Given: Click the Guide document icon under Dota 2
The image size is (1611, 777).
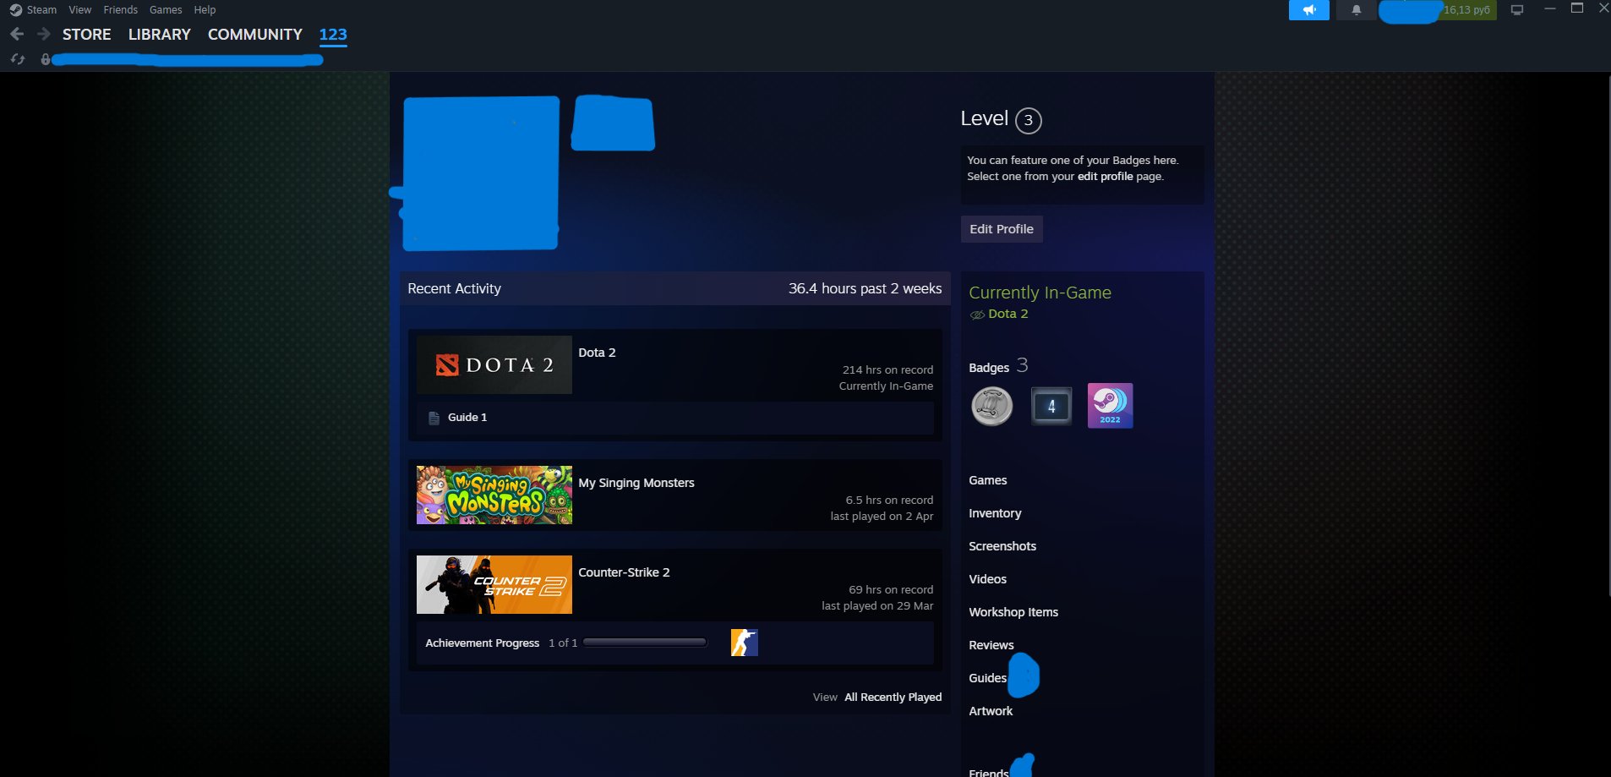Looking at the screenshot, I should [x=434, y=418].
